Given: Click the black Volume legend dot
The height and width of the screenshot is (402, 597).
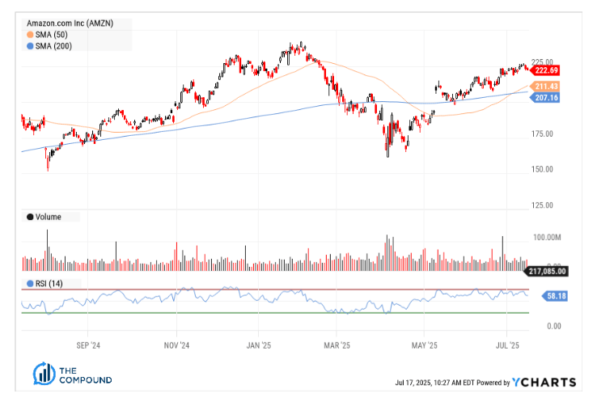Looking at the screenshot, I should [x=30, y=217].
